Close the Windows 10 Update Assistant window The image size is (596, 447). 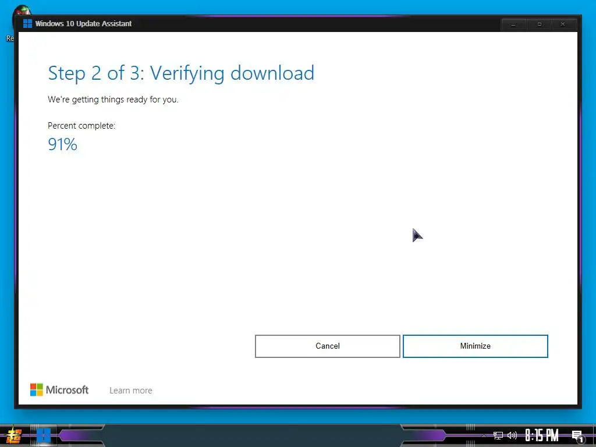coord(563,24)
